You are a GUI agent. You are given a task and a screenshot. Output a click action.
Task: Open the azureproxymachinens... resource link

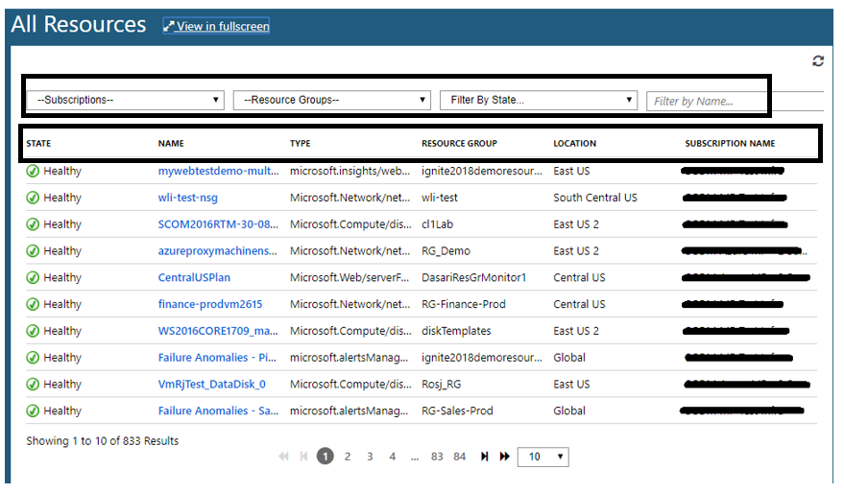[217, 251]
